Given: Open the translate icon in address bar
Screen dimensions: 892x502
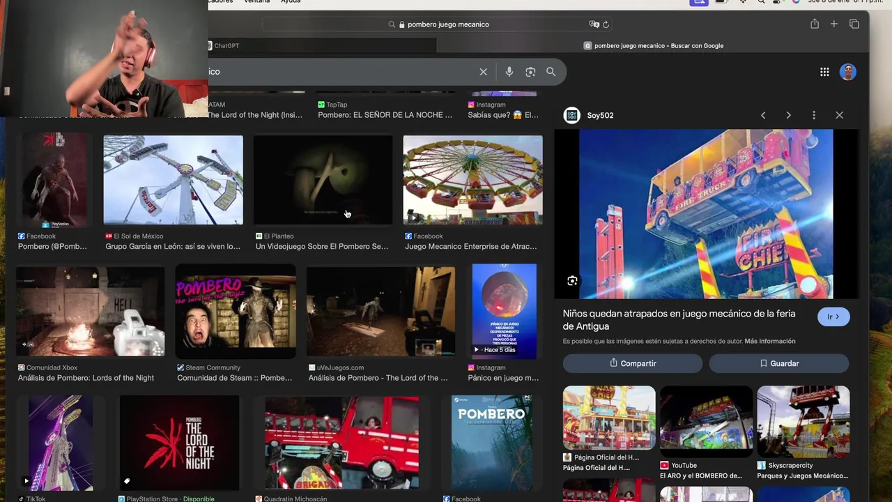Looking at the screenshot, I should pyautogui.click(x=594, y=24).
